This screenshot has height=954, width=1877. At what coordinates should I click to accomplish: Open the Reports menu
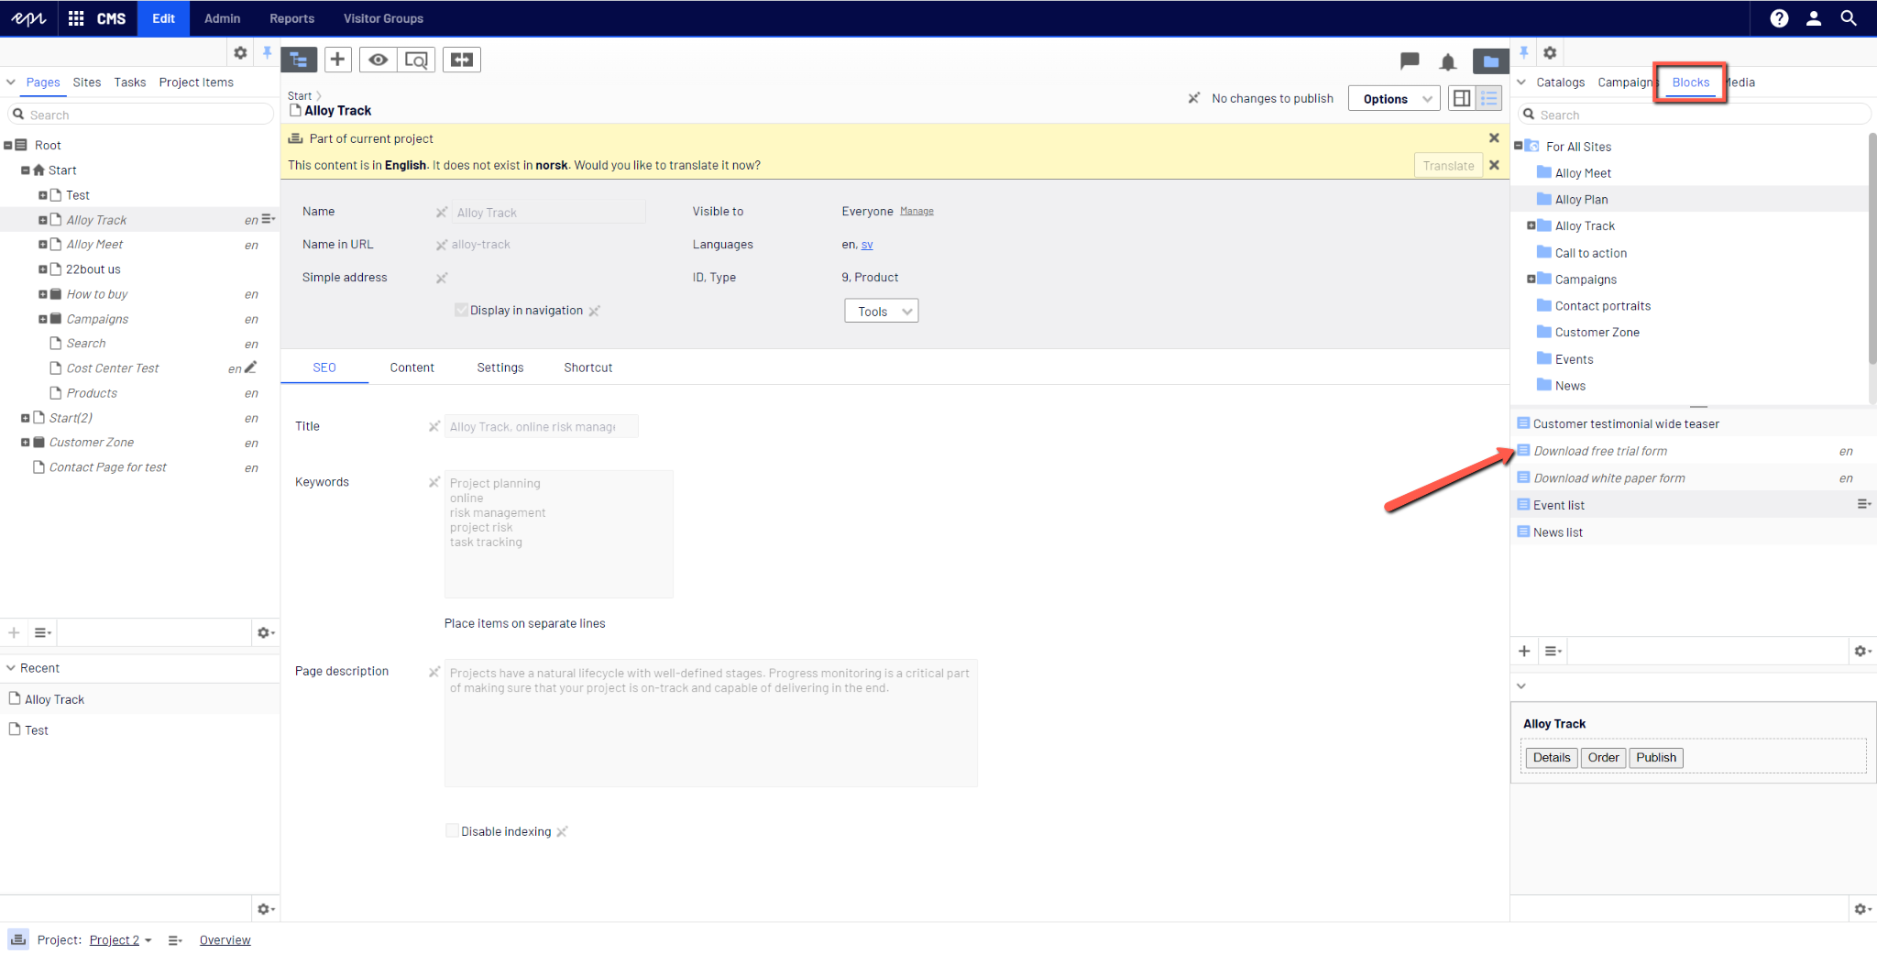[291, 18]
